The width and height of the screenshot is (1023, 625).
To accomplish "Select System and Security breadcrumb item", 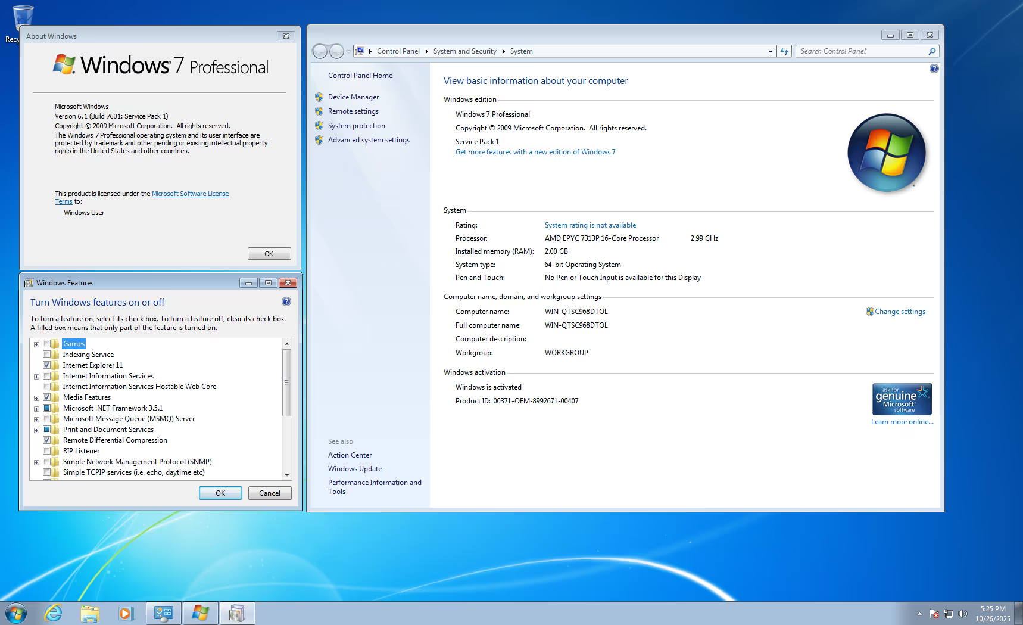I will [x=464, y=51].
